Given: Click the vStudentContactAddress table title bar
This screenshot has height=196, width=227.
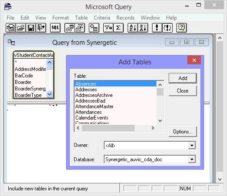Looking at the screenshot, I should [x=34, y=55].
